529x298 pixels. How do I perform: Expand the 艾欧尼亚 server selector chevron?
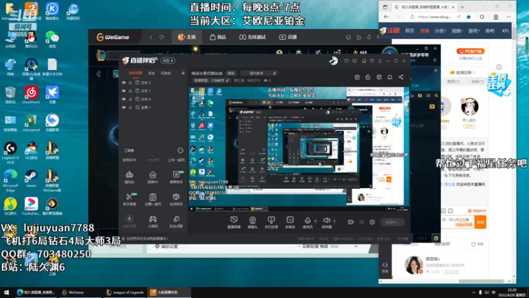(x=356, y=246)
